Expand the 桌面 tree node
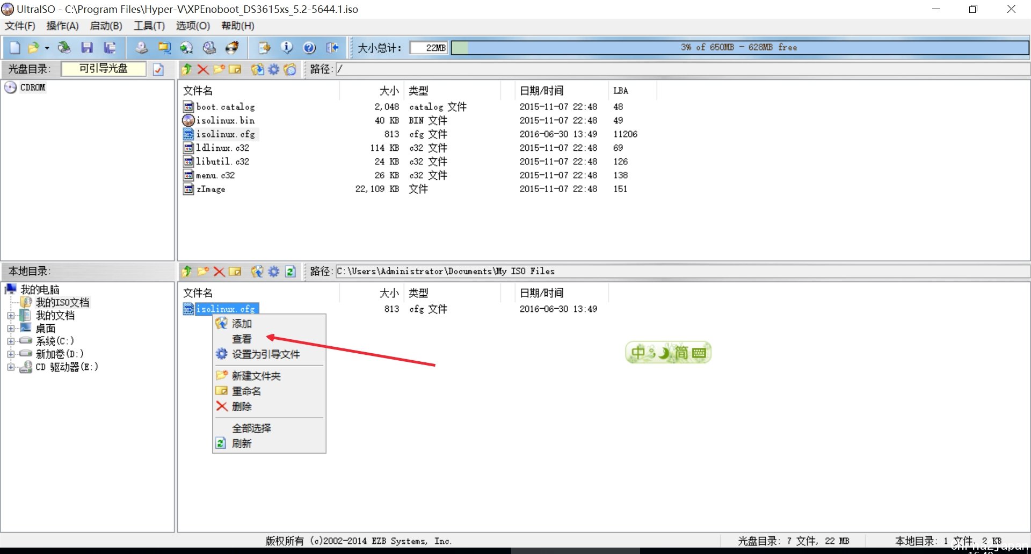The height and width of the screenshot is (554, 1031). (11, 328)
